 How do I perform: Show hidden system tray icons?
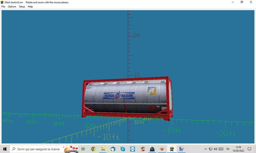[206, 149]
